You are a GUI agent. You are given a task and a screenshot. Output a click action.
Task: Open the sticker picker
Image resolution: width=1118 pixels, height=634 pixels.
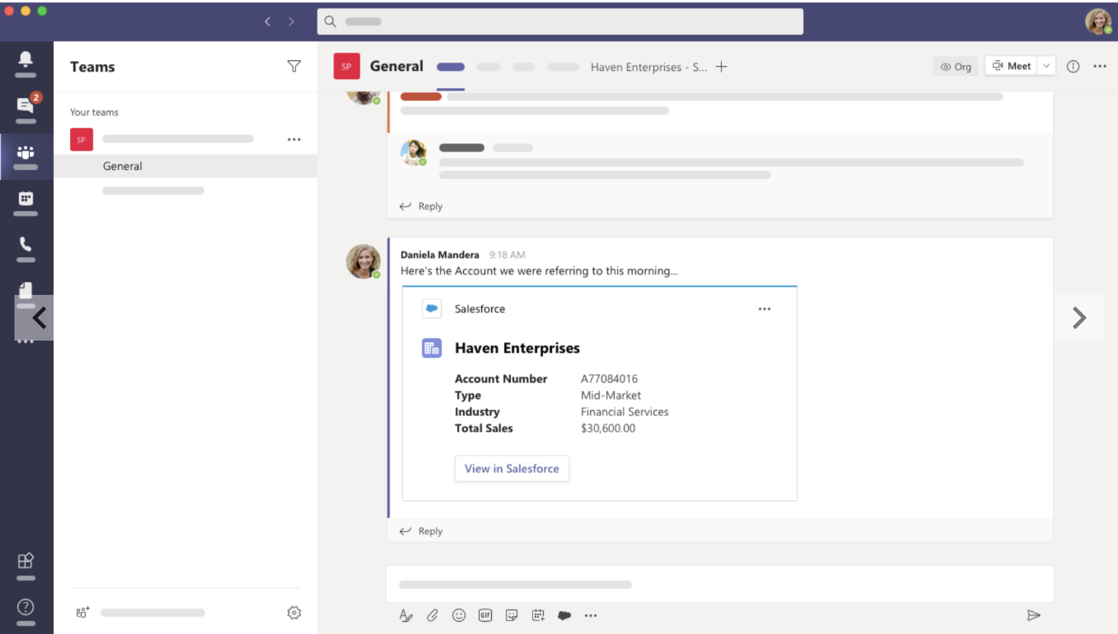click(x=512, y=616)
